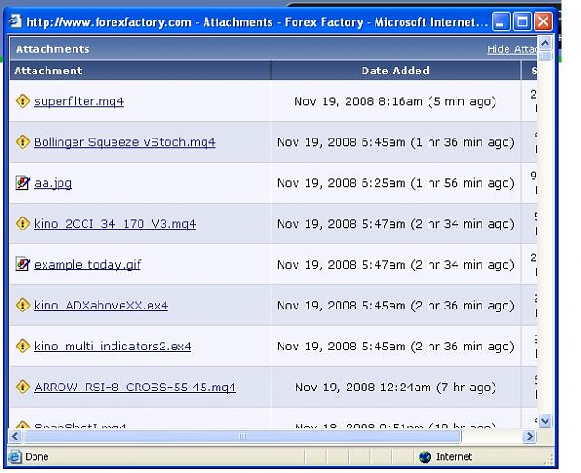Click the vertical scrollbar up arrow
Viewport: 581px width, 473px height.
pos(545,44)
